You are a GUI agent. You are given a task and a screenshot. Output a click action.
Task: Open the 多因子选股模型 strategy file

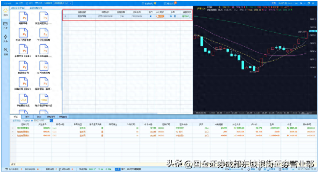coord(23,35)
